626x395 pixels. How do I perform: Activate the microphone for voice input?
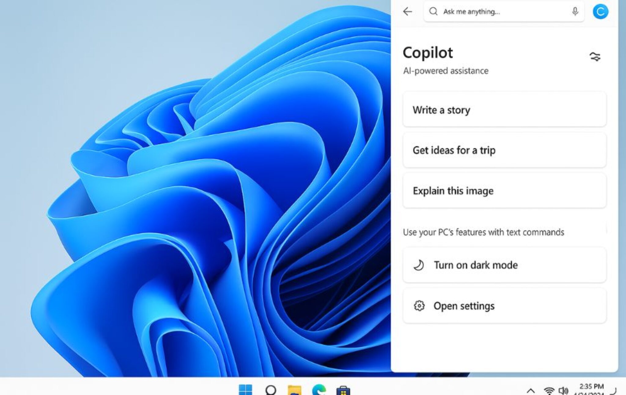point(575,12)
